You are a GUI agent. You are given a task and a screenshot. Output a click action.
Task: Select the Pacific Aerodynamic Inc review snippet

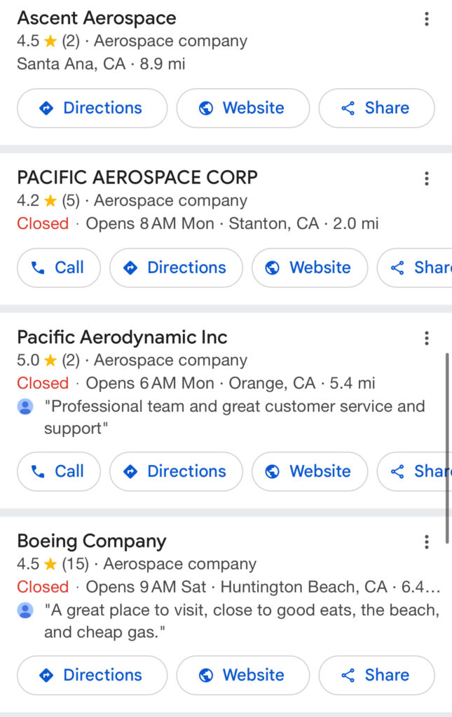coord(234,417)
